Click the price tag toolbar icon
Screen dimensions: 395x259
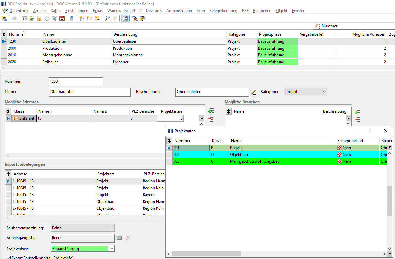47,18
